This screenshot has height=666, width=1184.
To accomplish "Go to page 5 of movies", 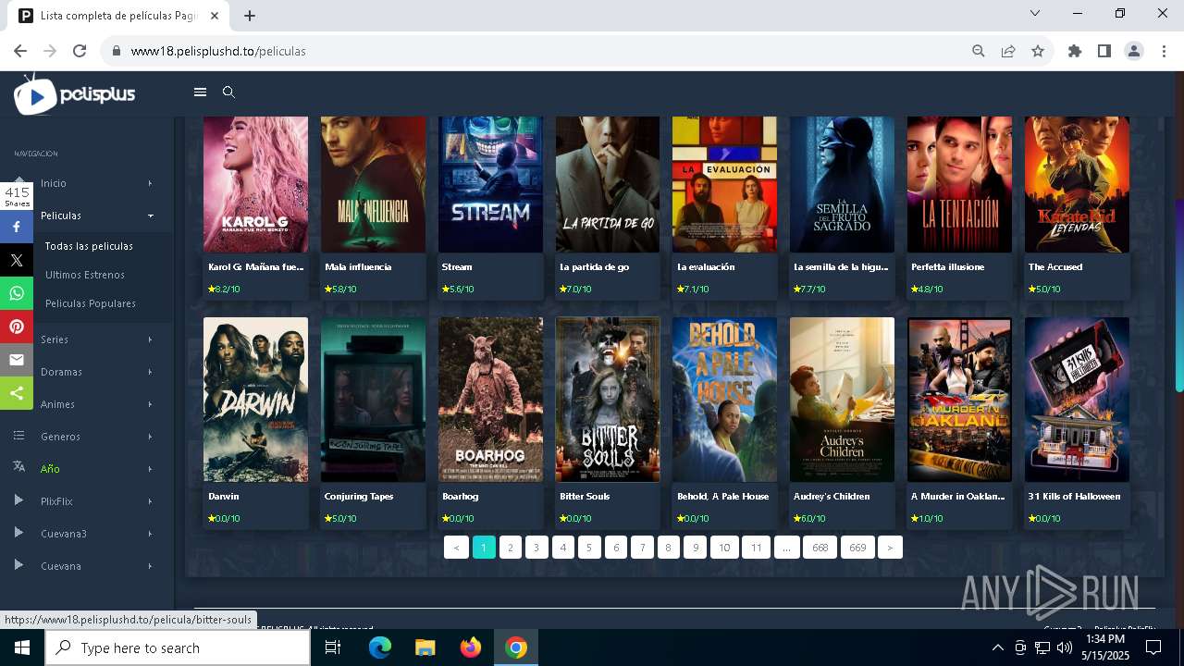I will (589, 548).
